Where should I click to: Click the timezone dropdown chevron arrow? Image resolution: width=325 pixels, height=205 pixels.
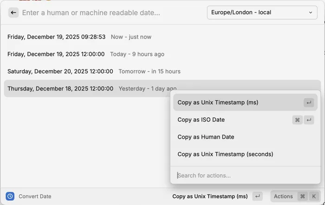coord(311,13)
